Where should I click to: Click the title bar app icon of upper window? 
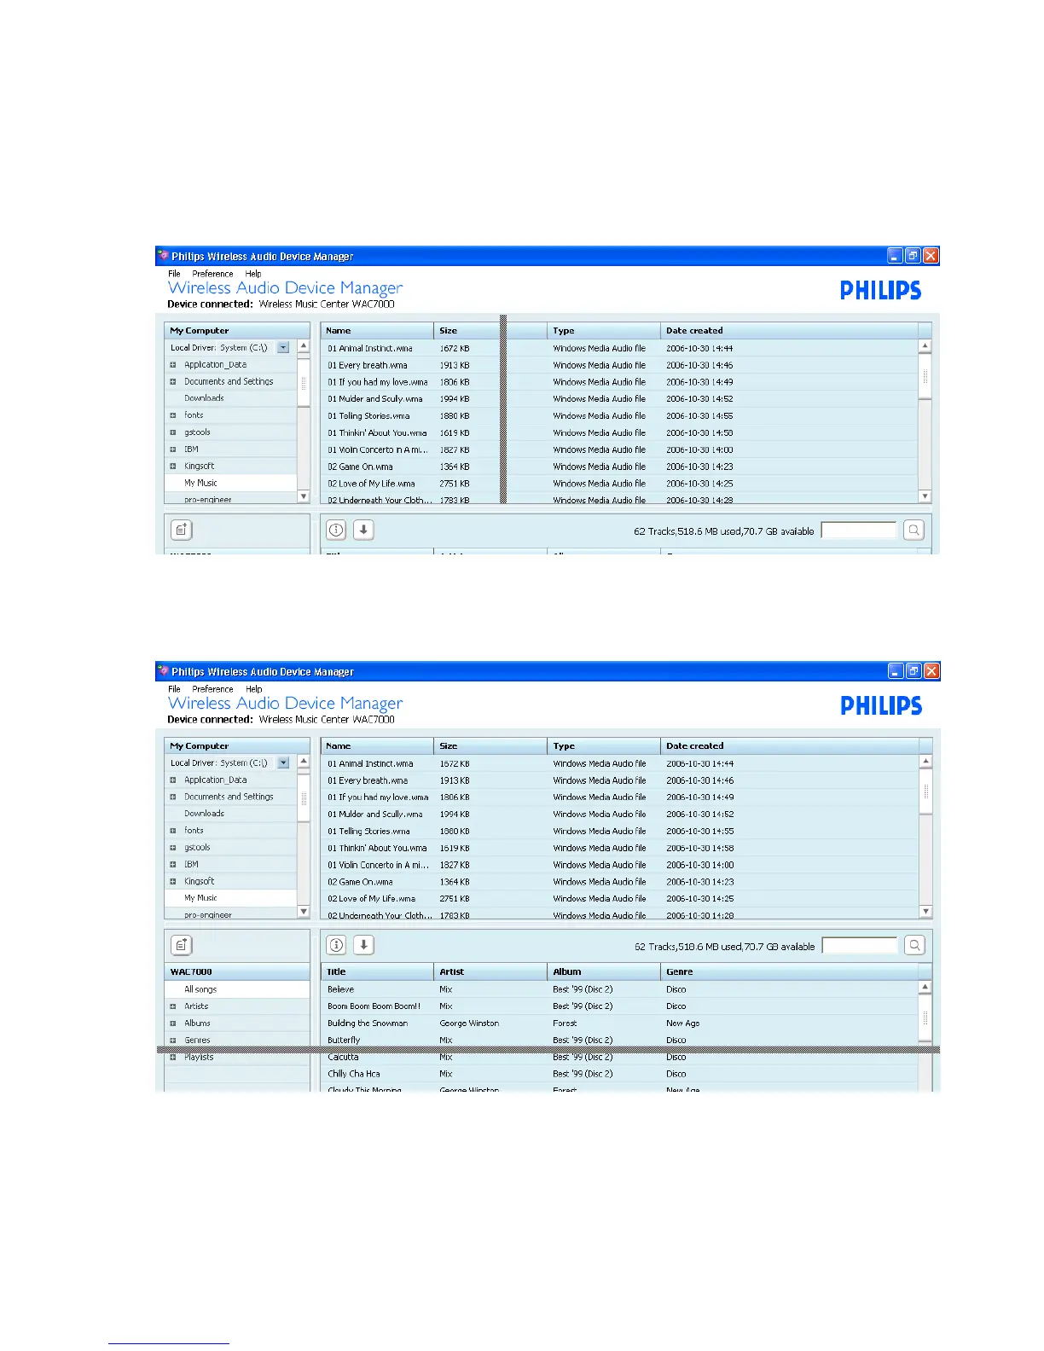(164, 256)
